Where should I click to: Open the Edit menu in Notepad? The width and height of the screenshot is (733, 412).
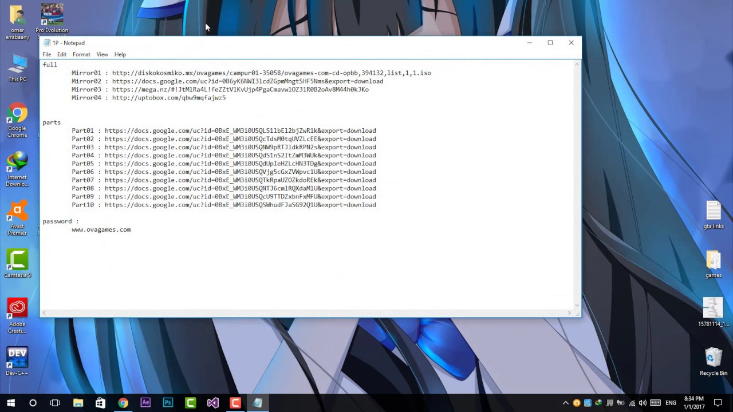pyautogui.click(x=62, y=54)
